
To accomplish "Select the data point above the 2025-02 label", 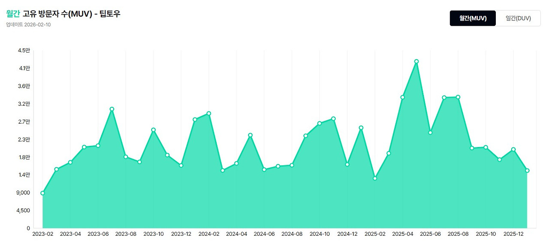I will 375,178.
